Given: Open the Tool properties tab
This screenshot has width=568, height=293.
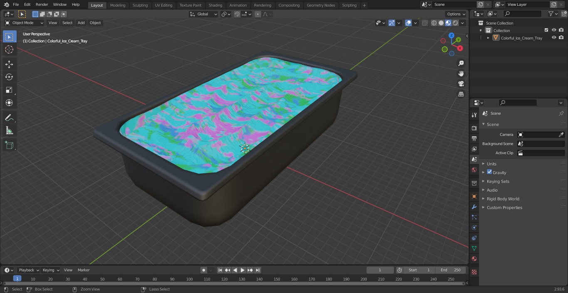Looking at the screenshot, I should (474, 115).
